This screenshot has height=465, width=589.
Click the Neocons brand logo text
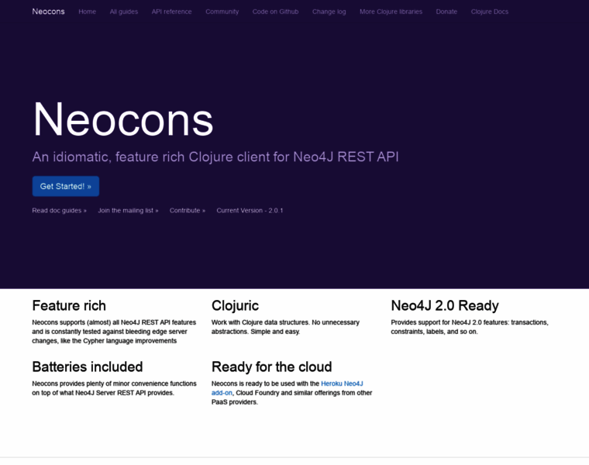(48, 12)
